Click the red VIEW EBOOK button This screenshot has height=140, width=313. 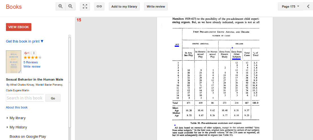coord(19,27)
